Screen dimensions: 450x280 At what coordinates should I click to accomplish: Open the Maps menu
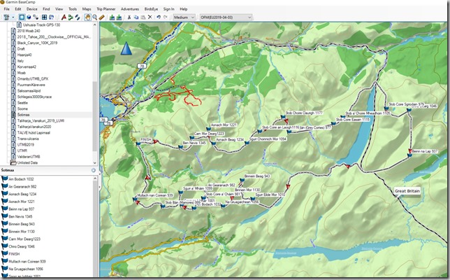click(87, 9)
